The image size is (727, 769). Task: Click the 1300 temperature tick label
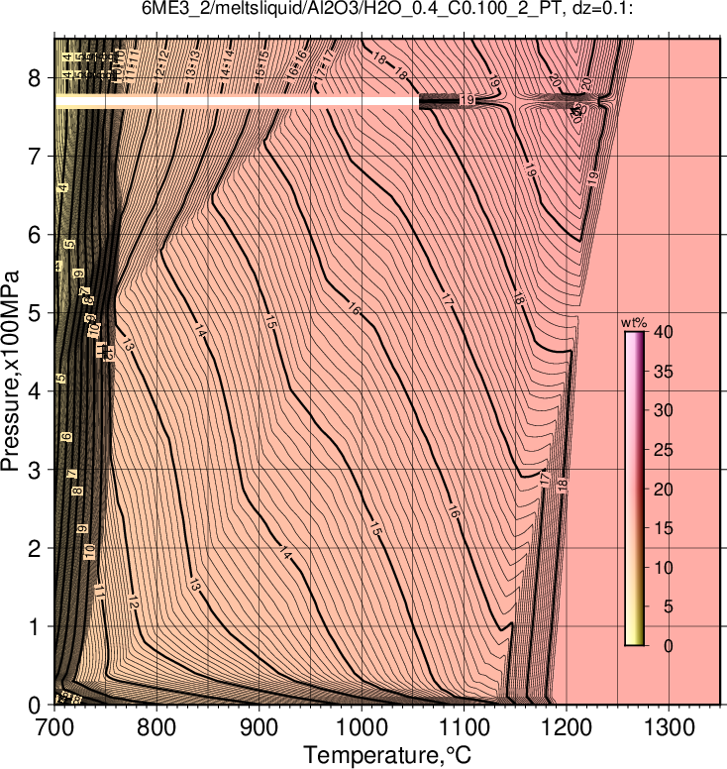(x=669, y=727)
